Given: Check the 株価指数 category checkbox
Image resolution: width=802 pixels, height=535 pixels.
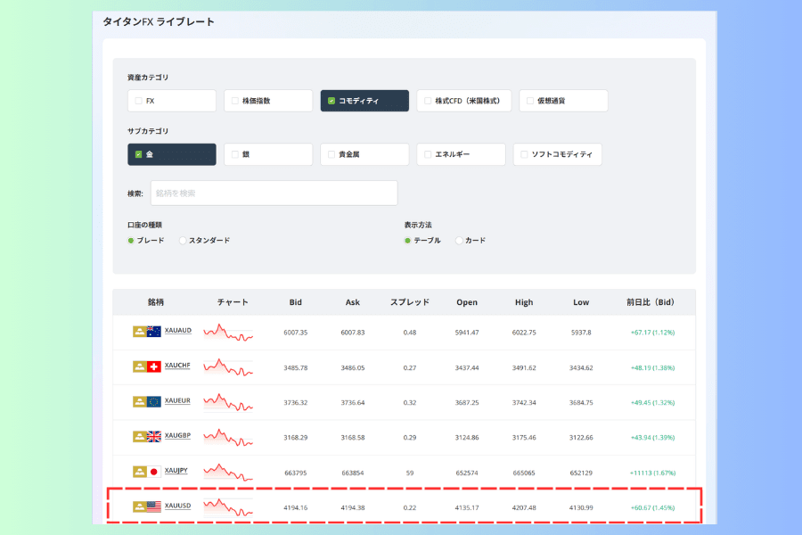Looking at the screenshot, I should pos(234,101).
